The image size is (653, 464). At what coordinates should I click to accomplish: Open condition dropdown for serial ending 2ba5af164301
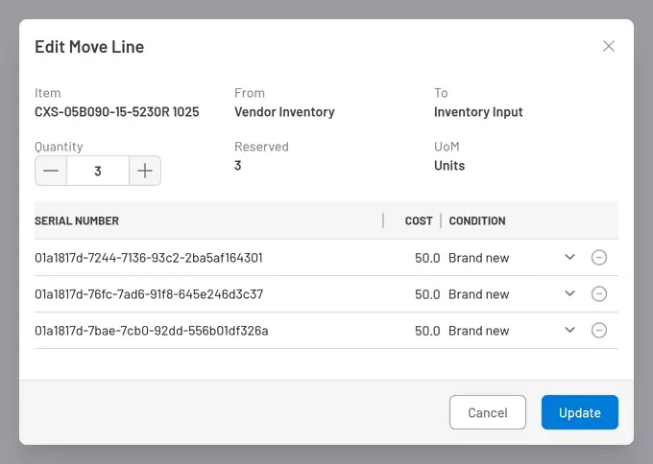pos(569,257)
